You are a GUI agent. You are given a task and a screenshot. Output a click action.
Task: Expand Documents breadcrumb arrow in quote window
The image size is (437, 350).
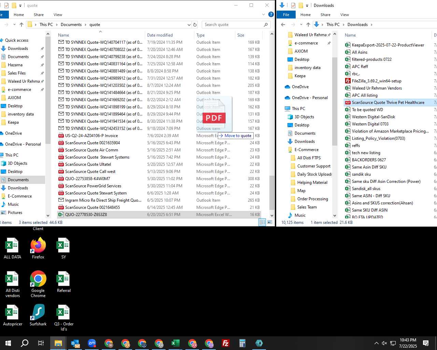pyautogui.click(x=85, y=25)
